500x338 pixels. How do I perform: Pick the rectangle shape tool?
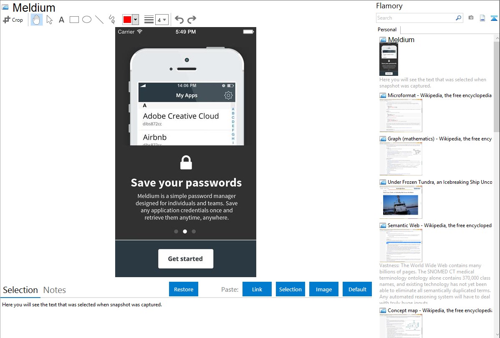click(74, 20)
